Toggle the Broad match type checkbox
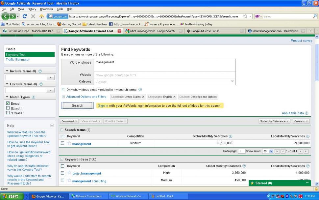 (x=8, y=103)
